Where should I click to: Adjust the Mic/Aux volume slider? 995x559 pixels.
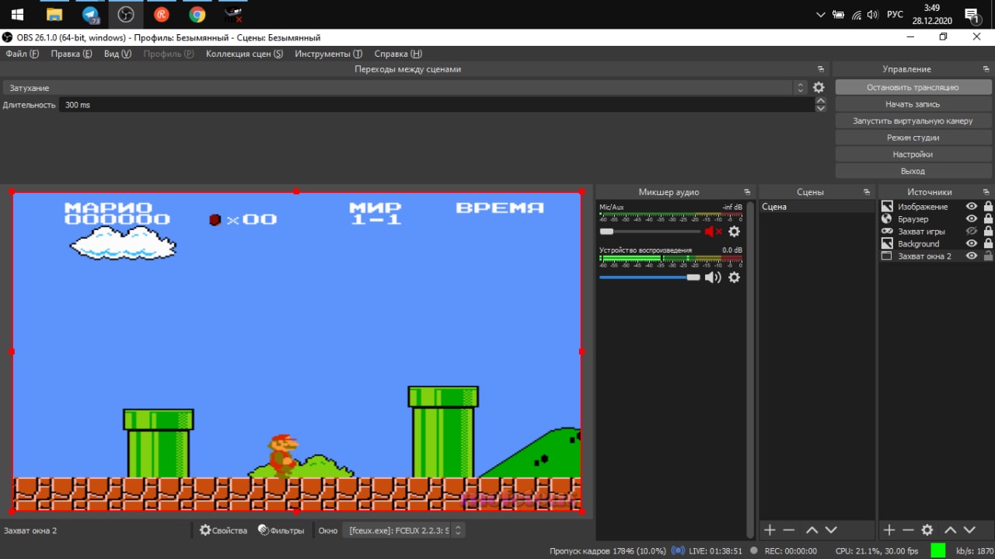pos(650,232)
